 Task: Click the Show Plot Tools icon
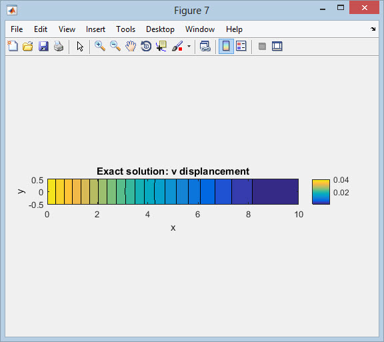277,46
